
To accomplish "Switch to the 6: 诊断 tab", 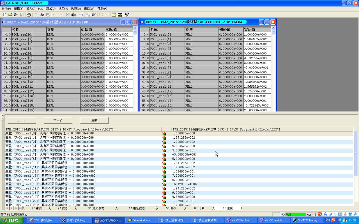I will pyautogui.click(x=199, y=208).
